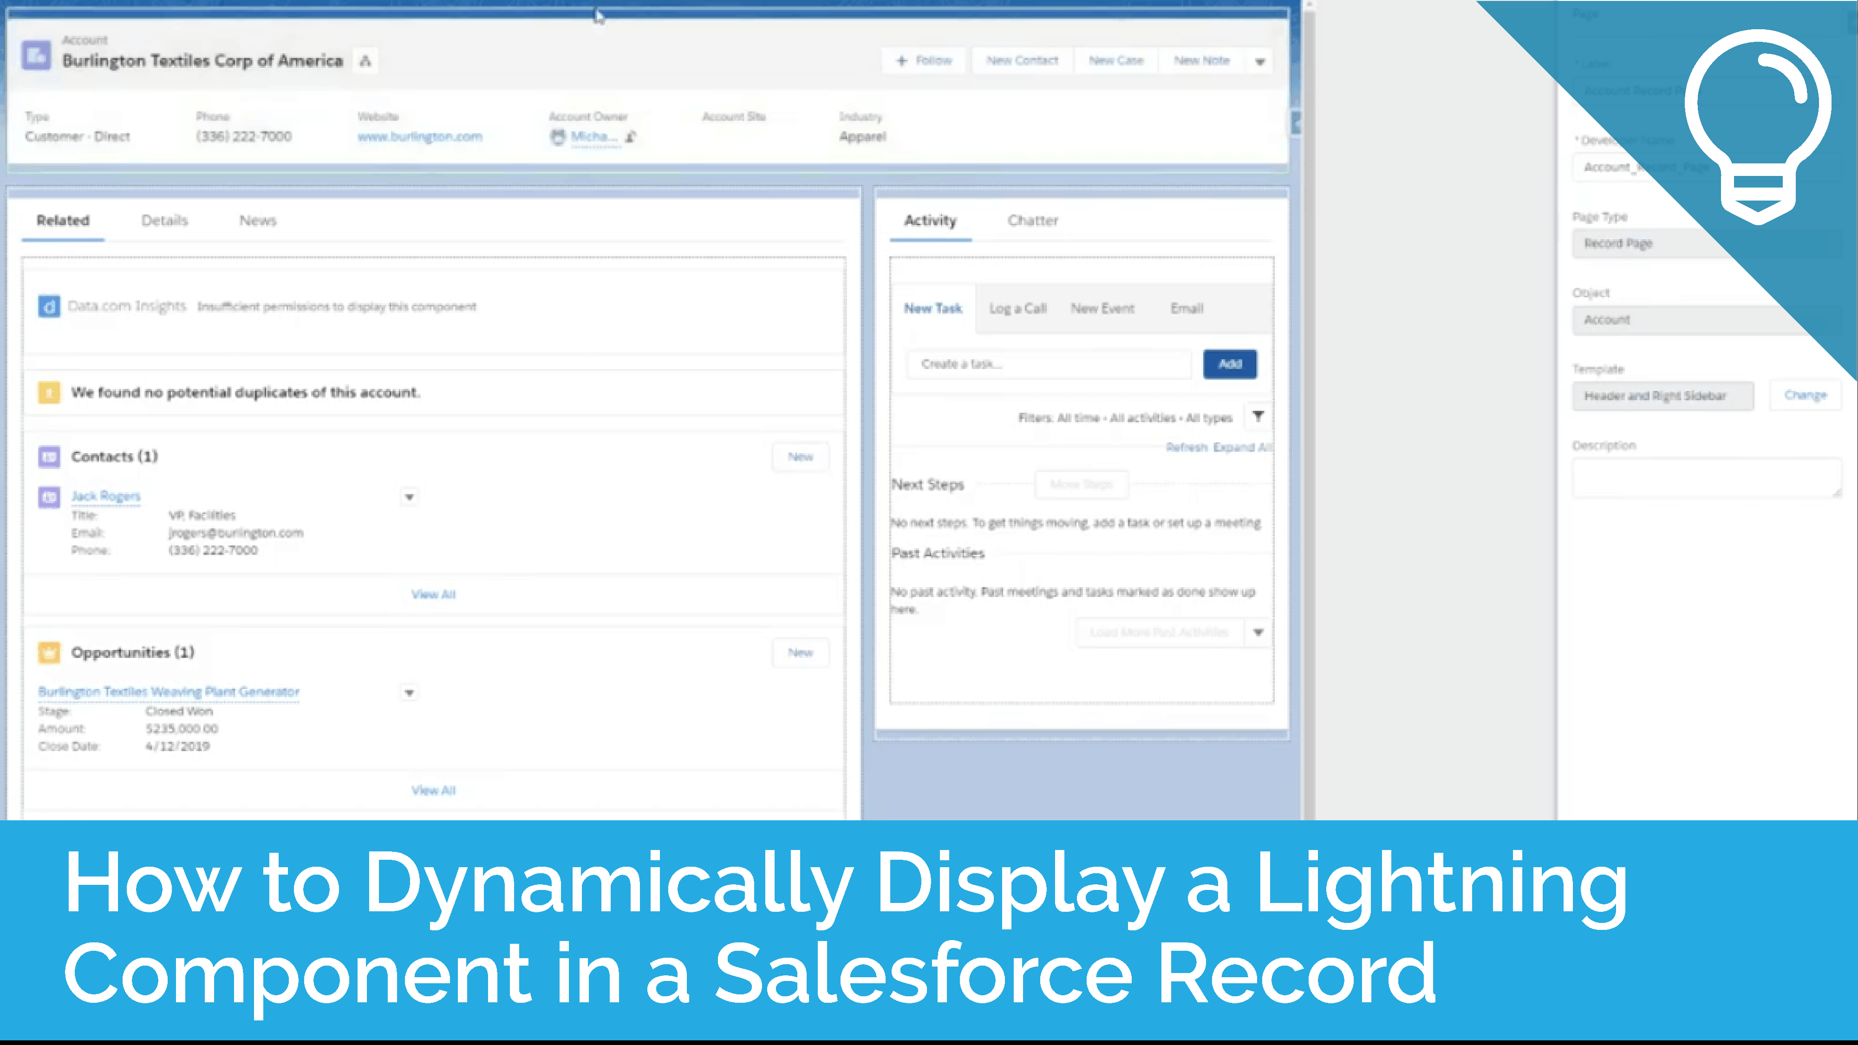Click the Change template button
Viewport: 1858px width, 1045px height.
click(x=1806, y=395)
